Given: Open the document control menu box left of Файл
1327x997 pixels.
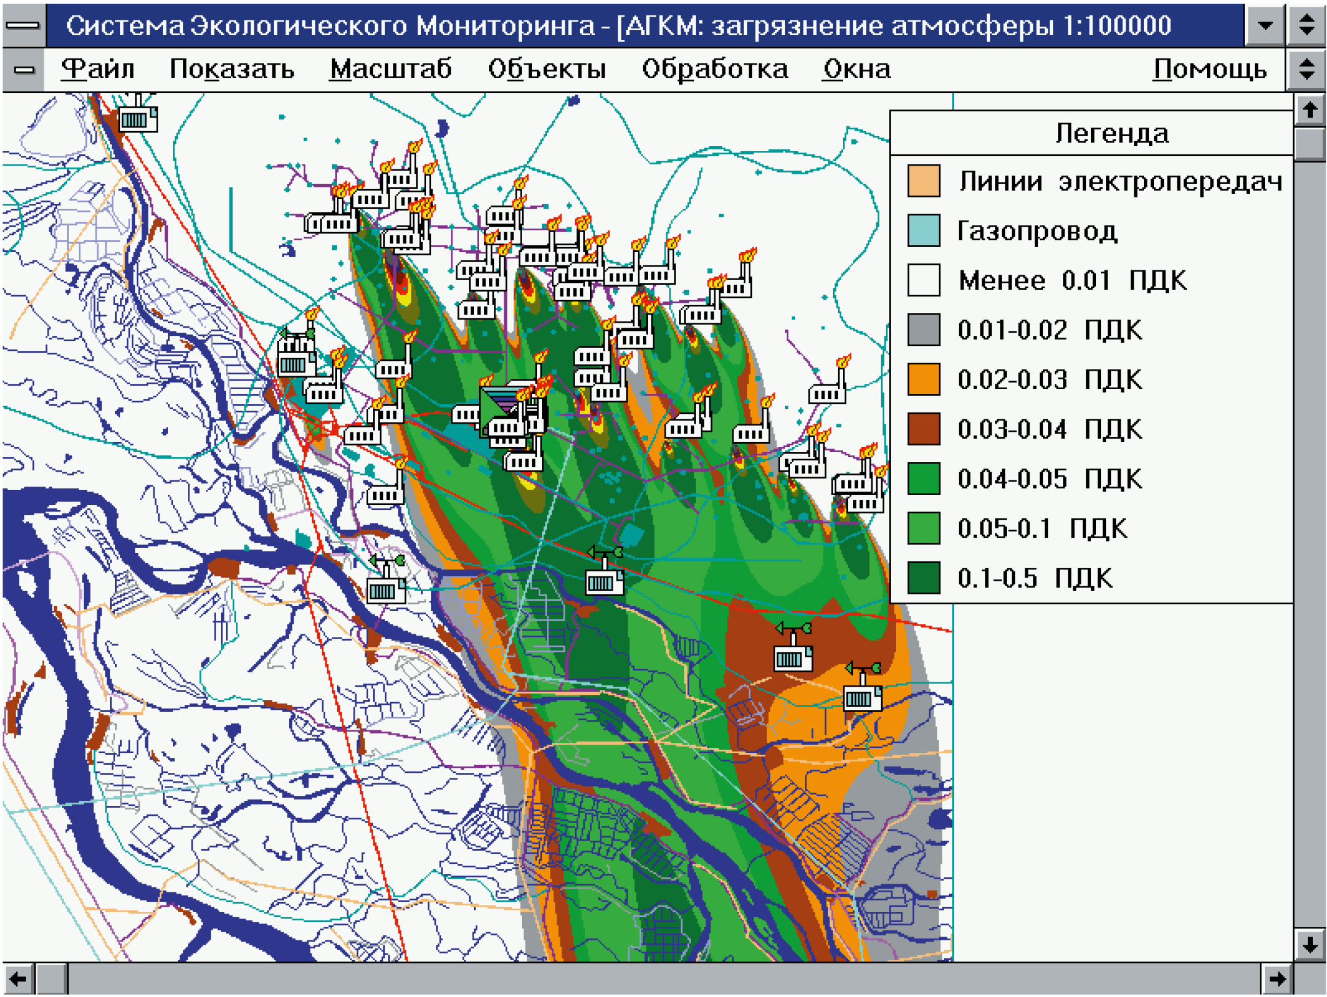Looking at the screenshot, I should 24,70.
